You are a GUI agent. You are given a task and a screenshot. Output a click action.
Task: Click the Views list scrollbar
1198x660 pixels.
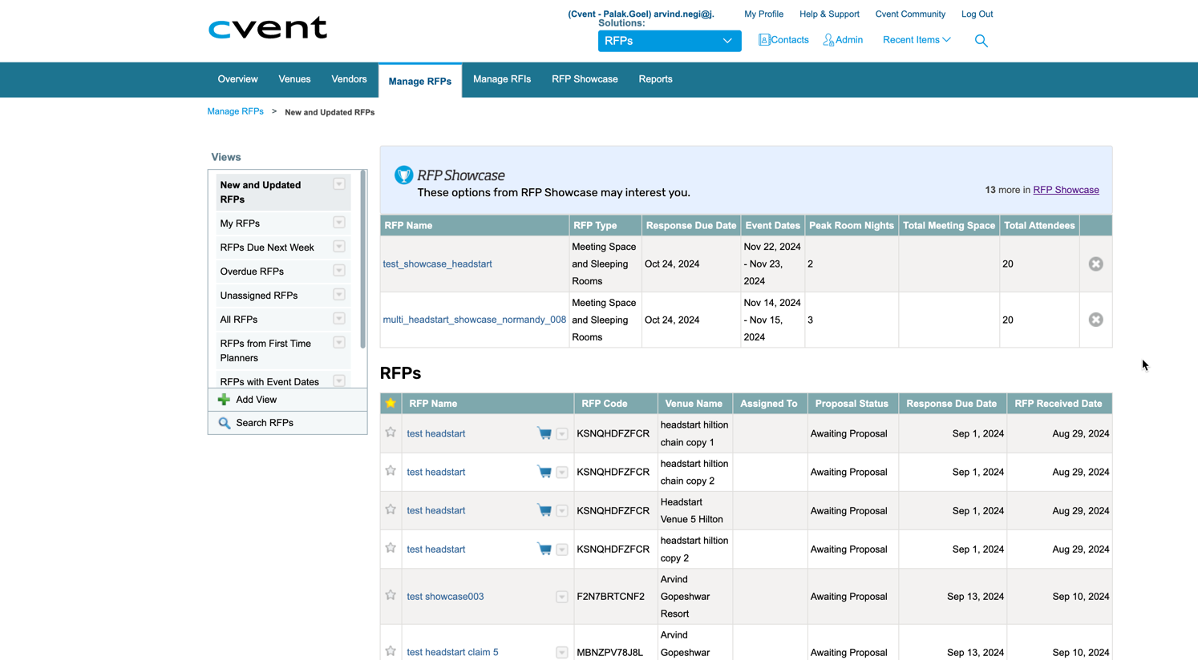(x=363, y=259)
